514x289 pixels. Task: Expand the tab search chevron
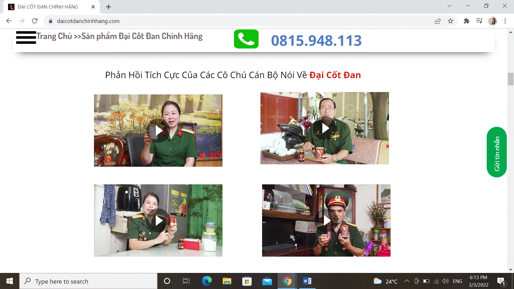(449, 6)
